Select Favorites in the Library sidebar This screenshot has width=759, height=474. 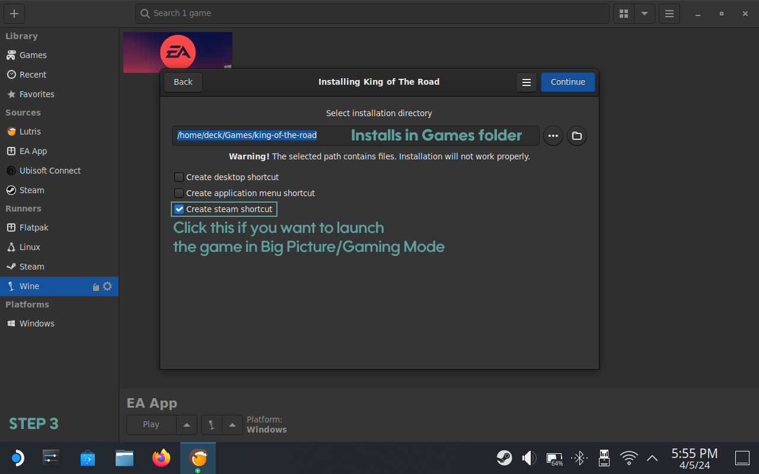(37, 94)
